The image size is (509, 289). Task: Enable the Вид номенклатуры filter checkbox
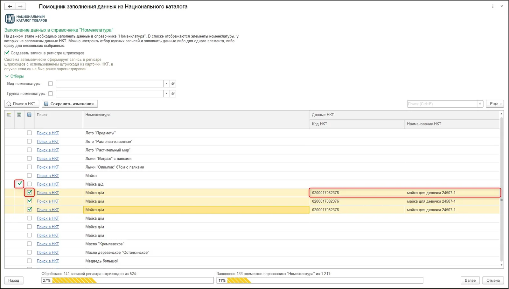click(50, 84)
